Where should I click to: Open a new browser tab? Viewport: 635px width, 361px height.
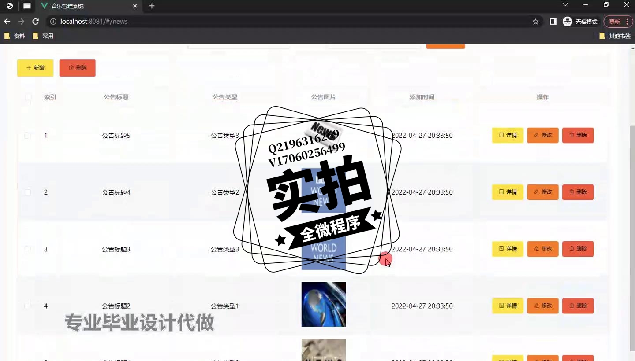point(152,6)
